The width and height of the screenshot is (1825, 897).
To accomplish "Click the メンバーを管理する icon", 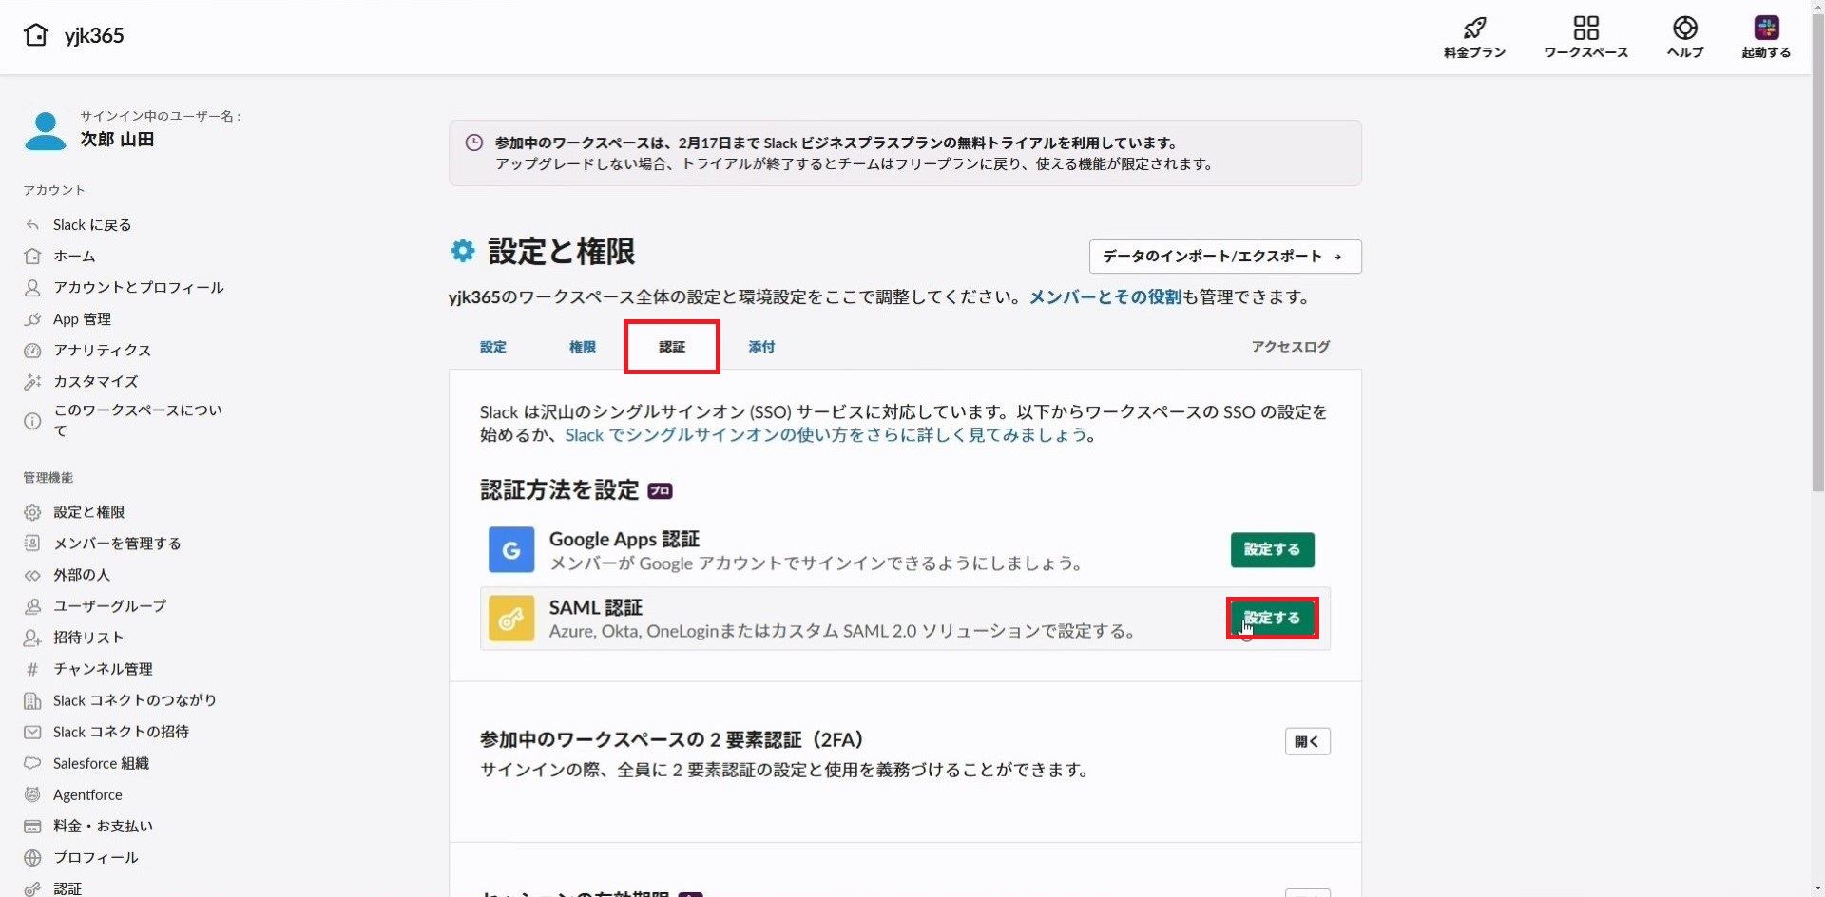I will tap(32, 544).
